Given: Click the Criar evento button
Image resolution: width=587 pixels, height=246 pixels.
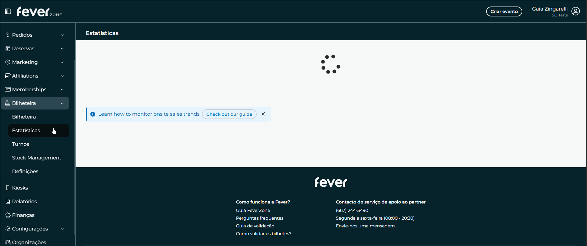Looking at the screenshot, I should [x=504, y=11].
